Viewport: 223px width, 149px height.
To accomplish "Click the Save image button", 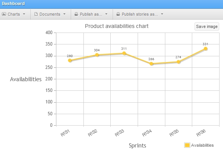I will (x=206, y=26).
